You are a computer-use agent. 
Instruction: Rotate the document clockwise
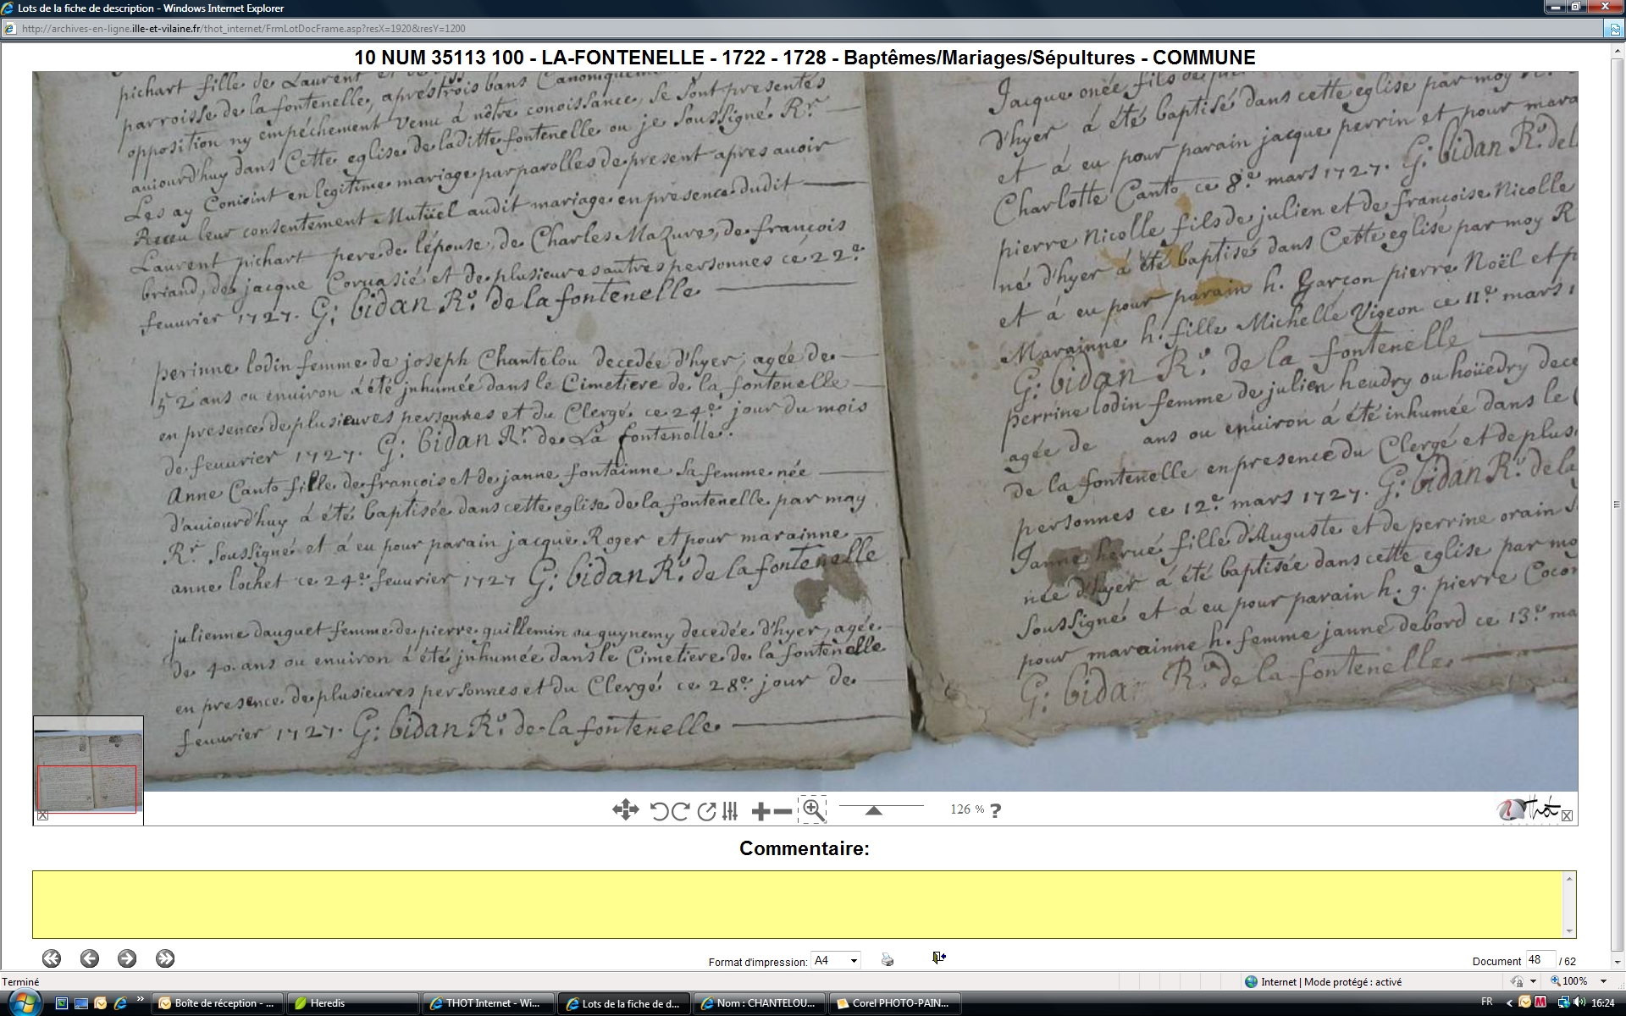click(x=680, y=811)
